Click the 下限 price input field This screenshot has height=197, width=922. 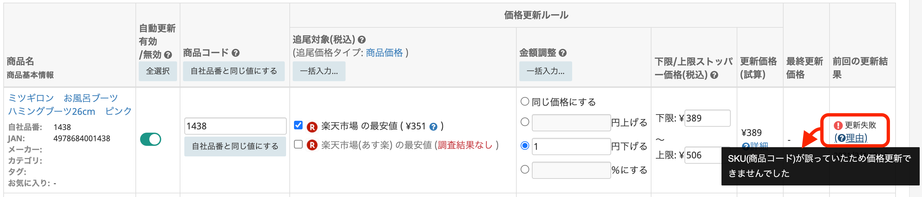pyautogui.click(x=707, y=118)
